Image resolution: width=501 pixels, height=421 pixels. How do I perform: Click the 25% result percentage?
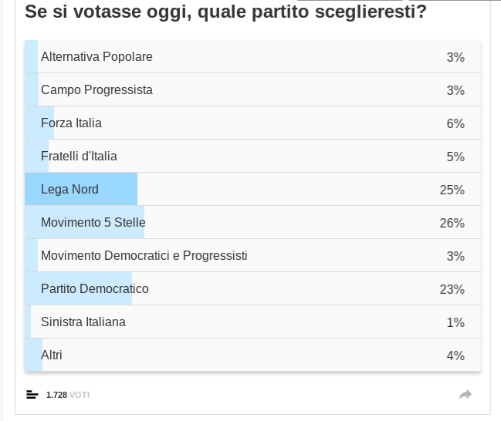point(452,190)
